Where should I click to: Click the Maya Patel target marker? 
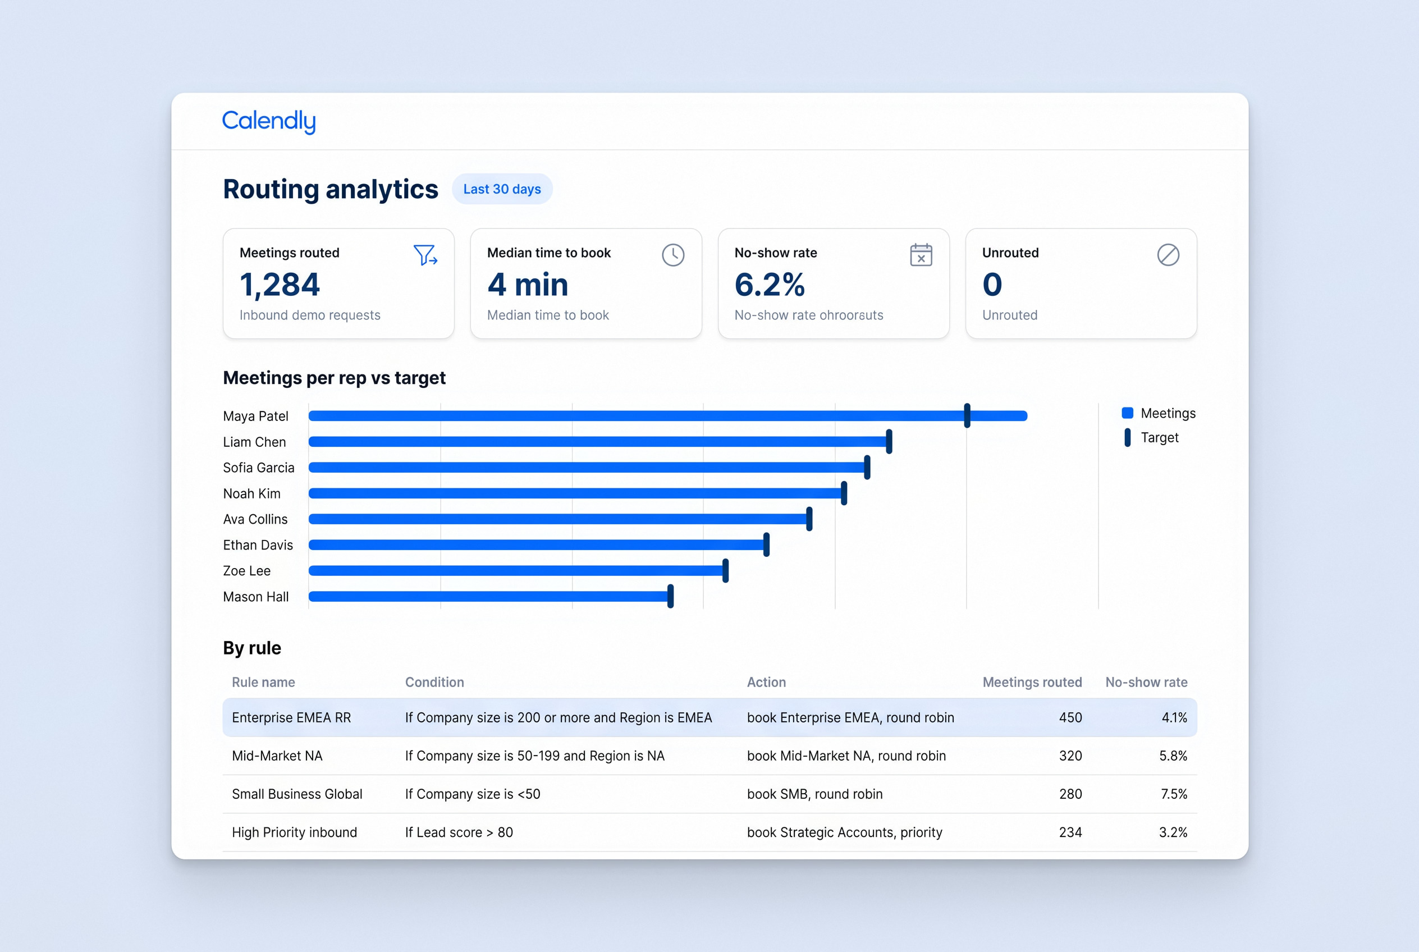(967, 415)
